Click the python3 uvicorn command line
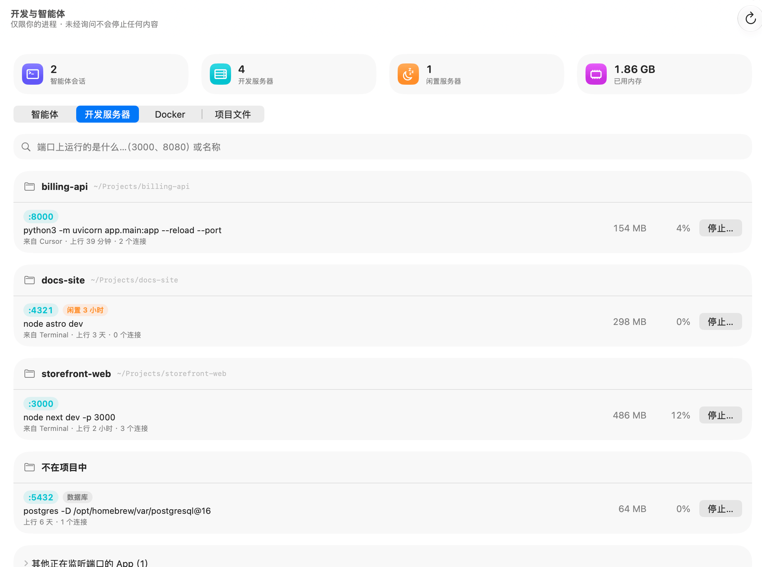The height and width of the screenshot is (567, 762). 122,230
